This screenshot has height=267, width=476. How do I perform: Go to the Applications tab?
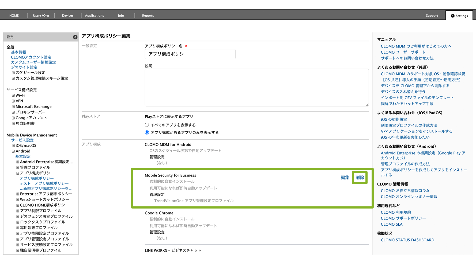coord(94,16)
